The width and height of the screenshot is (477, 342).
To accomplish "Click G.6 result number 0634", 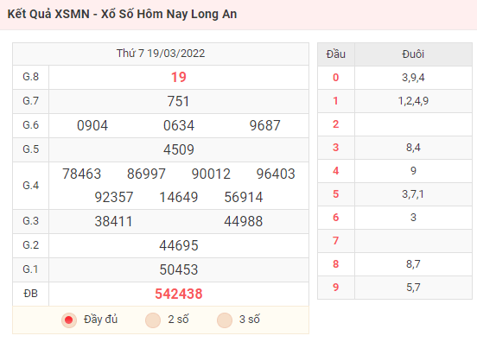I will coord(179,125).
